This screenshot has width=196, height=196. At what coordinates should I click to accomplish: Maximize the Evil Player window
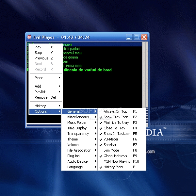coord(137,37)
